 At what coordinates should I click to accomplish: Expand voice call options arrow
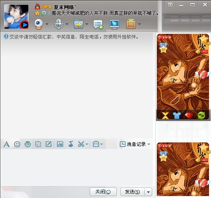[67, 24]
